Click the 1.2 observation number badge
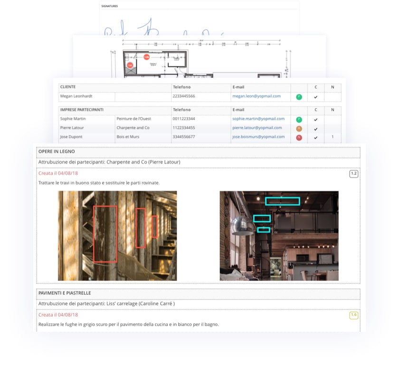This screenshot has height=365, width=399. click(x=354, y=174)
